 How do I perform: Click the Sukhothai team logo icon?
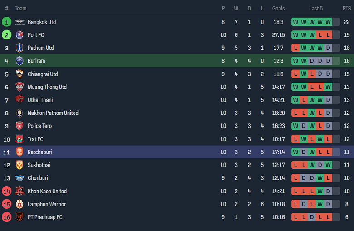19,165
